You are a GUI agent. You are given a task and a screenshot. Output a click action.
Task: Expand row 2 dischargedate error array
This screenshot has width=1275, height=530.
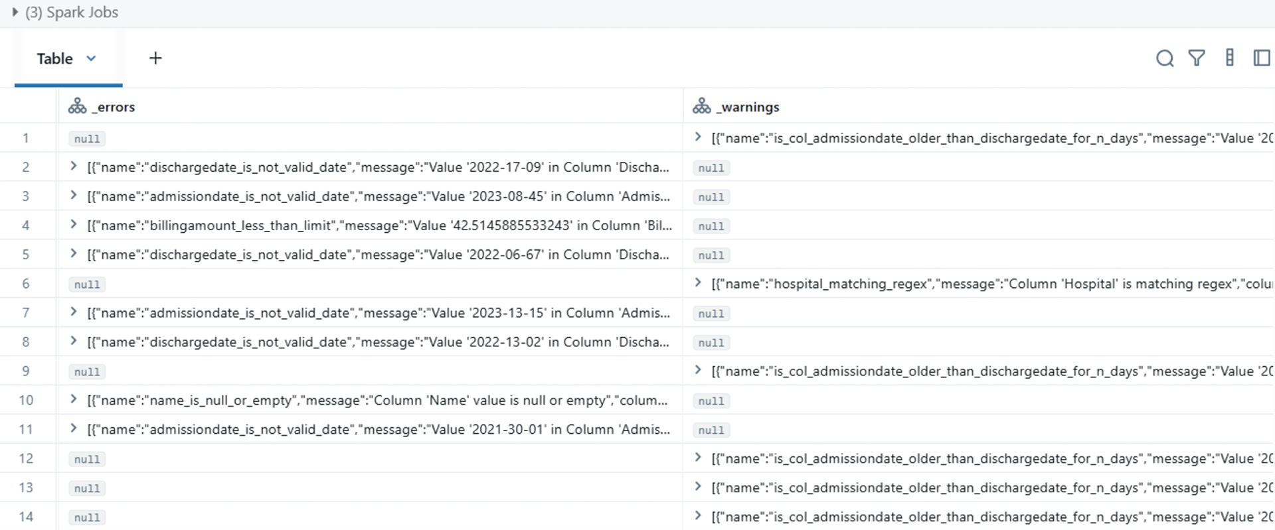coord(74,166)
